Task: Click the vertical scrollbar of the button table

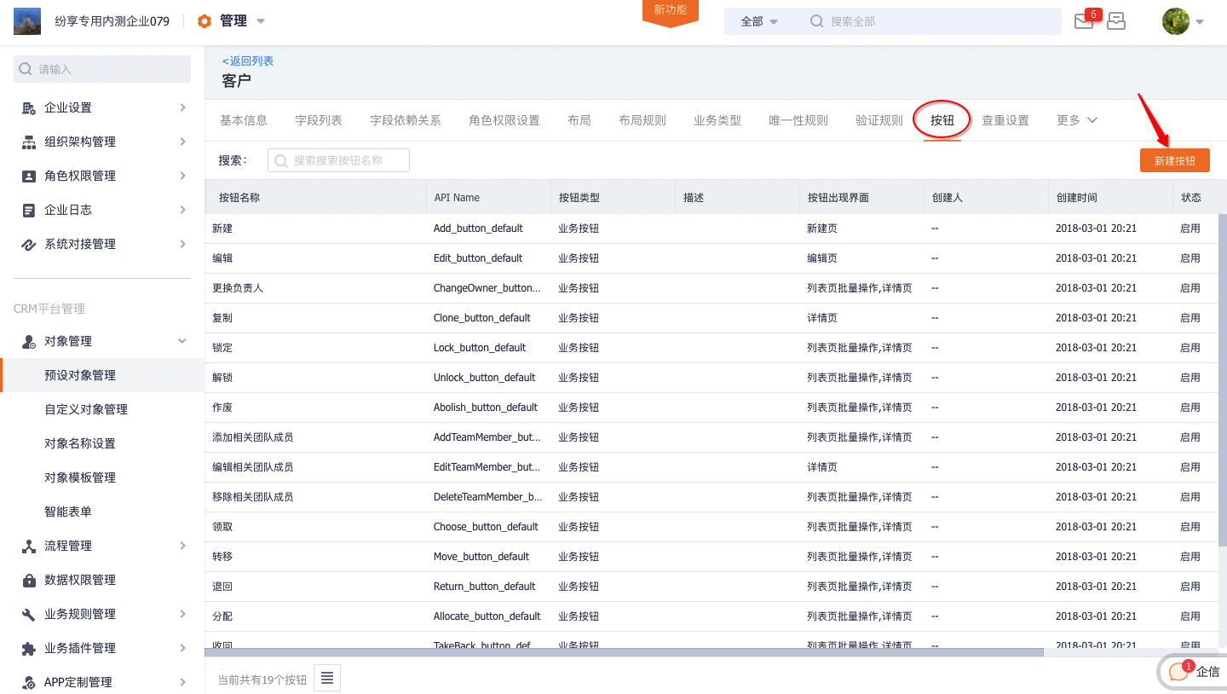Action: pos(1223,379)
